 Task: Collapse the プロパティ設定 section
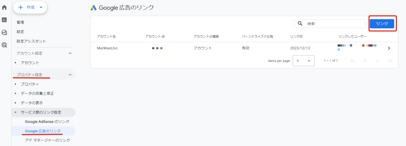click(x=70, y=75)
